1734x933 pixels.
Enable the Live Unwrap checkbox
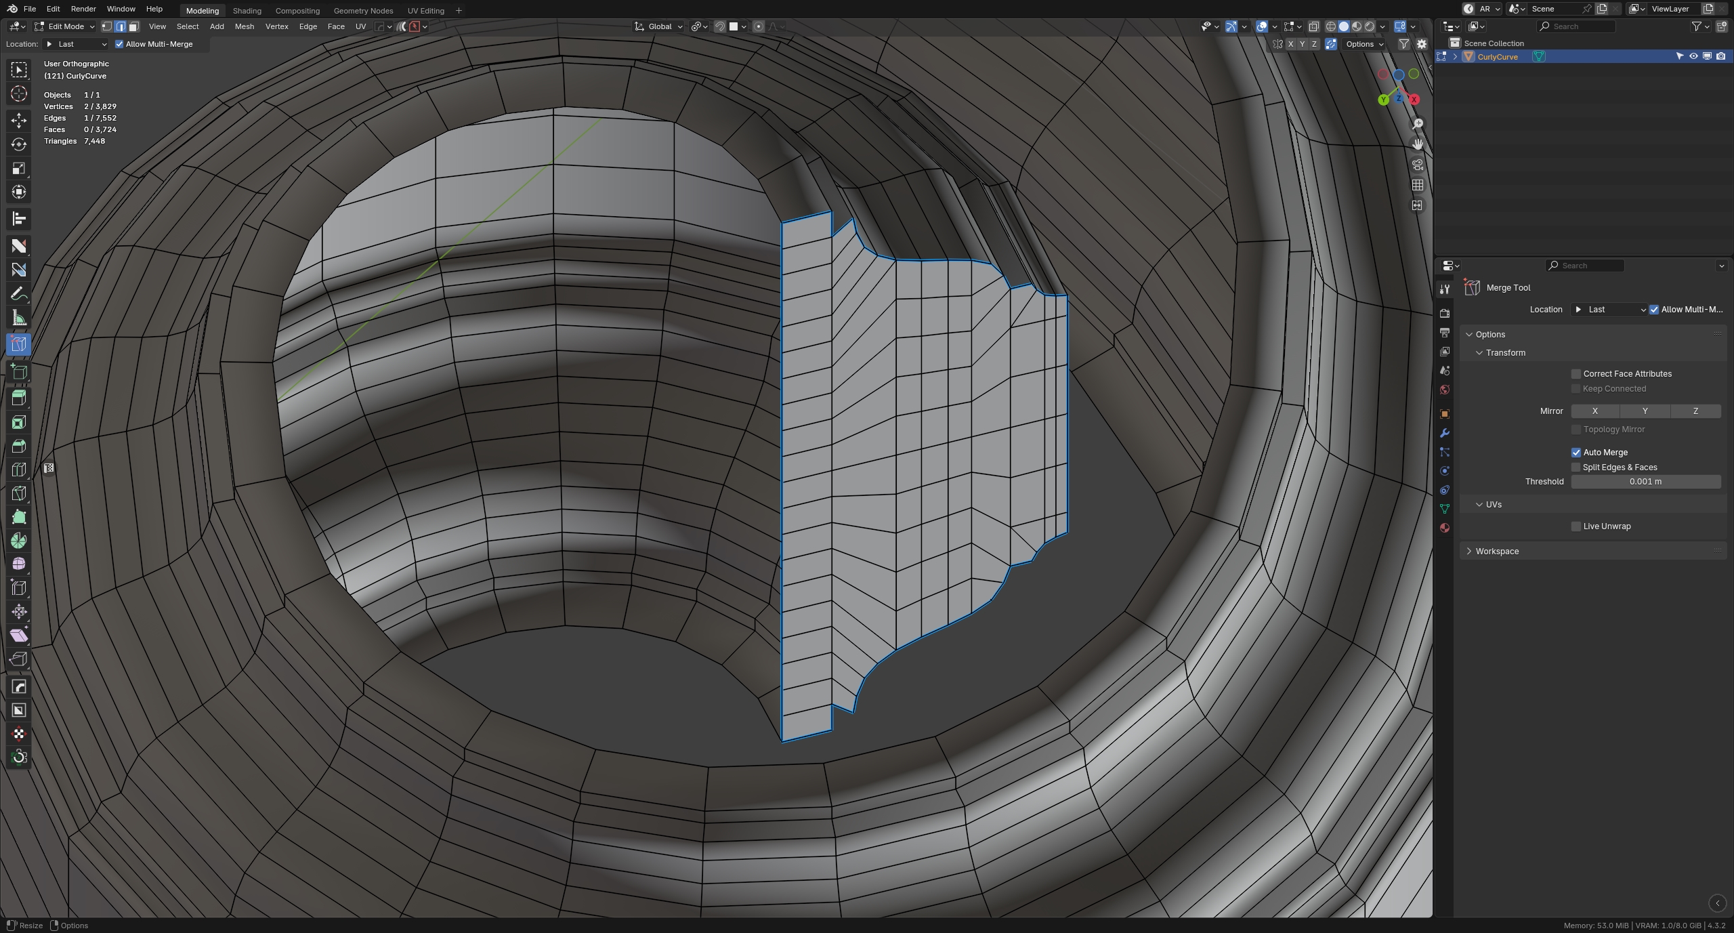click(1576, 526)
